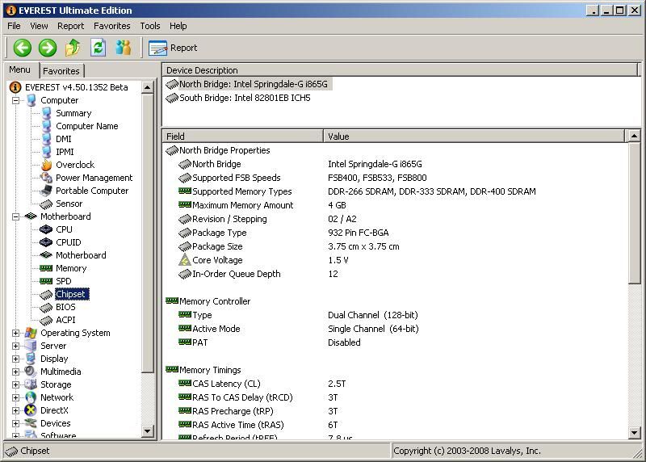Open the Report wizard button

(173, 48)
